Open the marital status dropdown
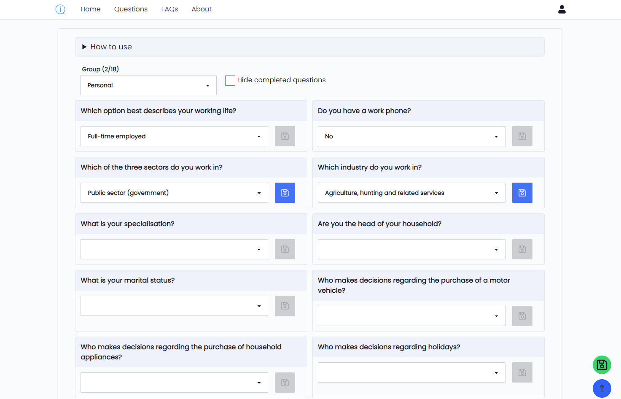The image size is (621, 399). coord(174,306)
